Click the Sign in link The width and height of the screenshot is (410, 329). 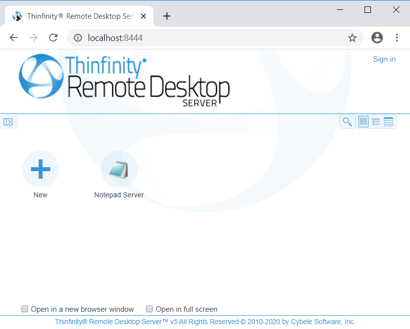(x=384, y=59)
